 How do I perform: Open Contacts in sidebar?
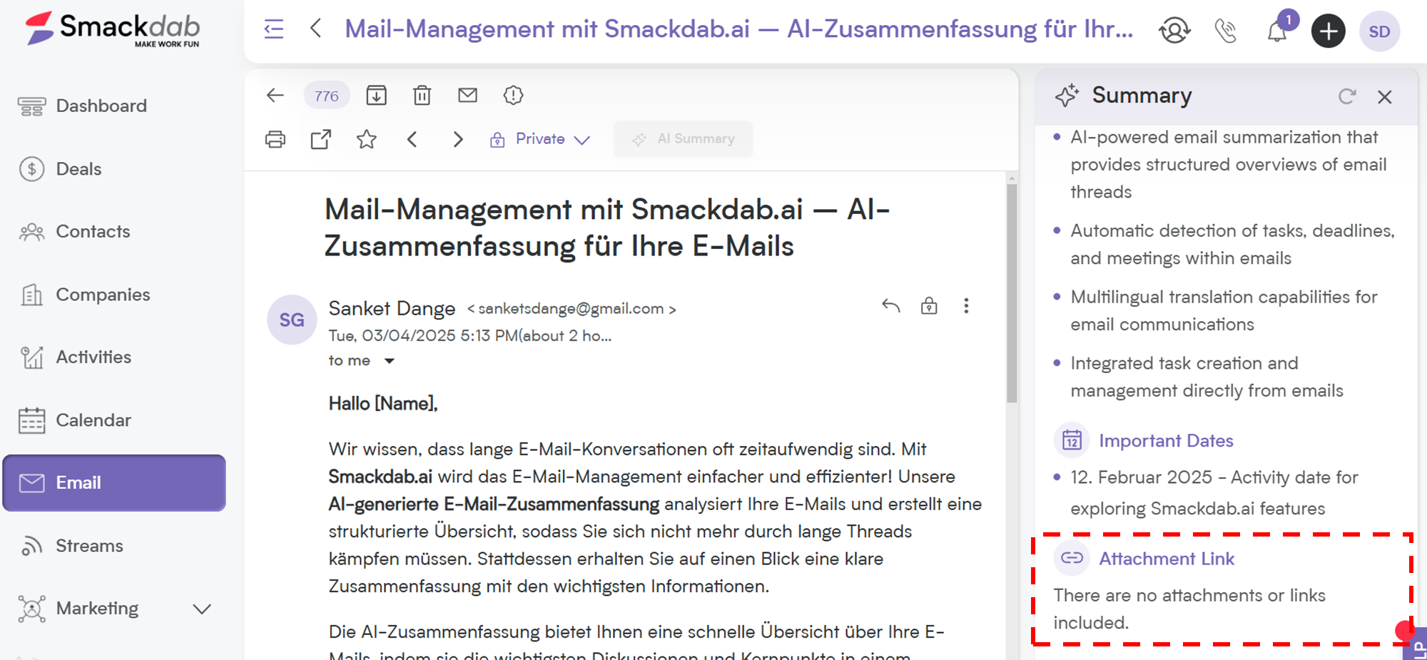(93, 231)
